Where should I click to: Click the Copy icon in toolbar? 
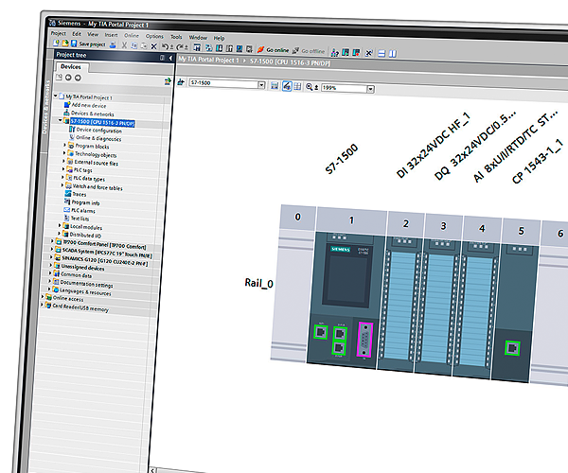(134, 45)
